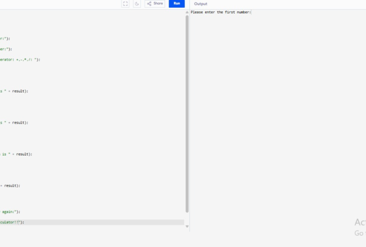Click code line 'erator: +,-,*,/: ");'
Screen dimensions: 366x247
(x=20, y=59)
